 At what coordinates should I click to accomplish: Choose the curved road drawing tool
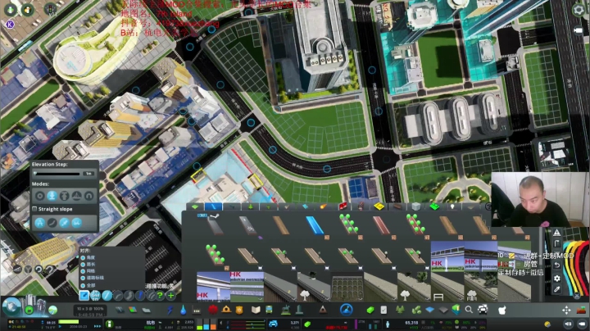(x=118, y=296)
